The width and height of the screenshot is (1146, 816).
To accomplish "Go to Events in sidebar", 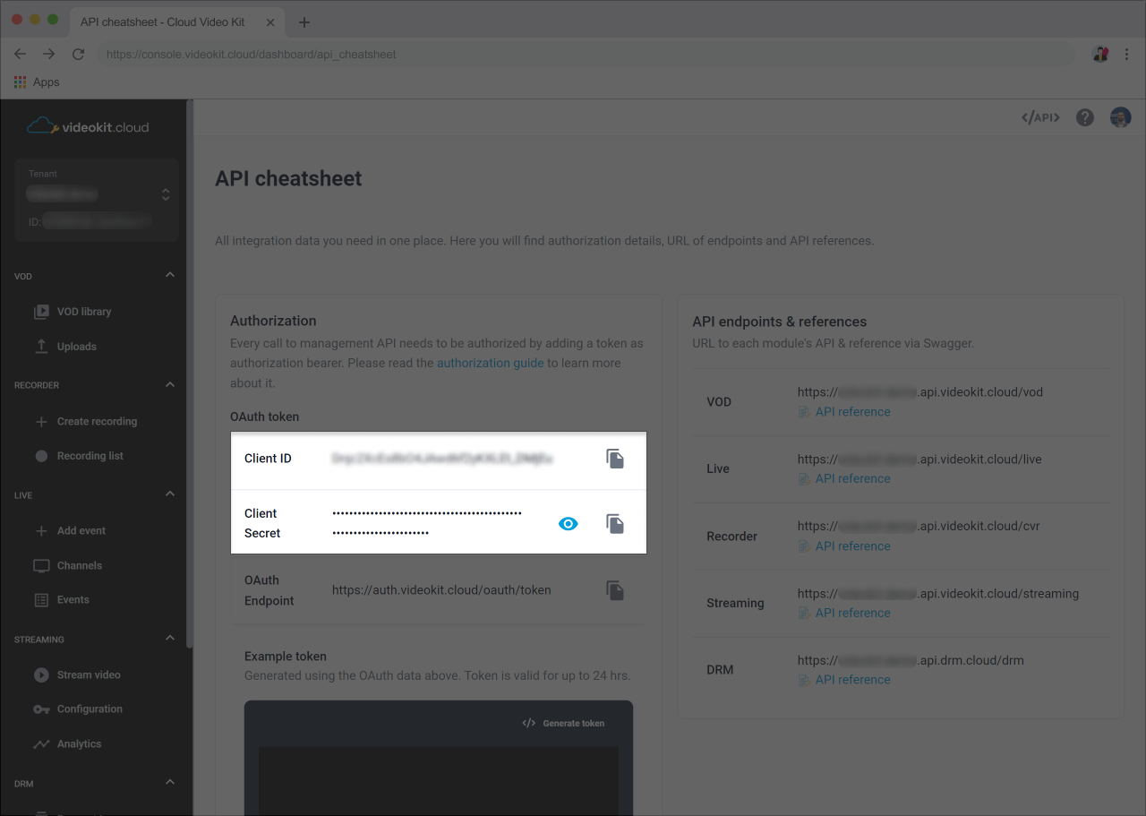I will [x=62, y=600].
